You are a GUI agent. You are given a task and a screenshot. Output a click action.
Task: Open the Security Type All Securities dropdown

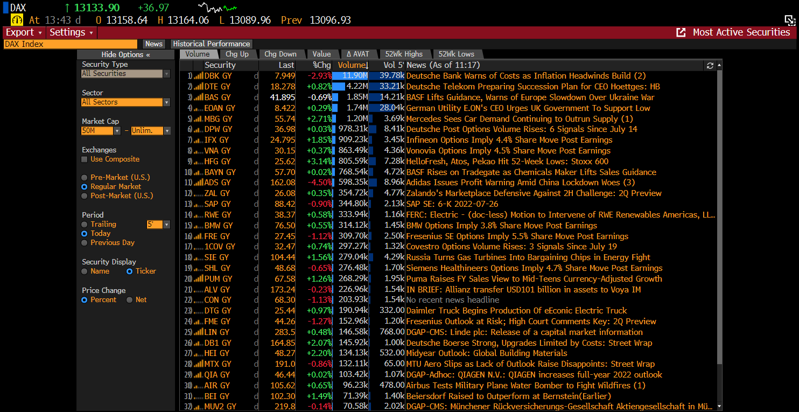coord(125,74)
